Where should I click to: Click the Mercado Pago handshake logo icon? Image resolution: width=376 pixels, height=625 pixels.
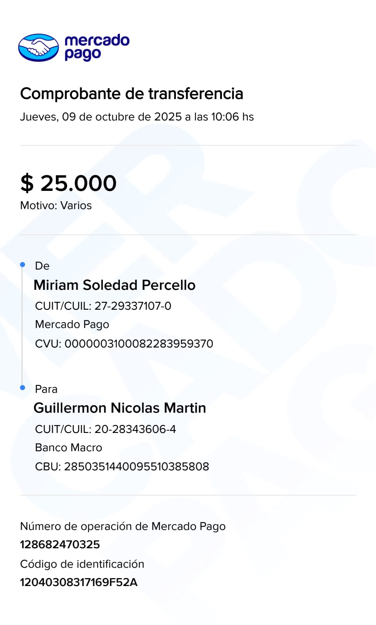pos(39,48)
